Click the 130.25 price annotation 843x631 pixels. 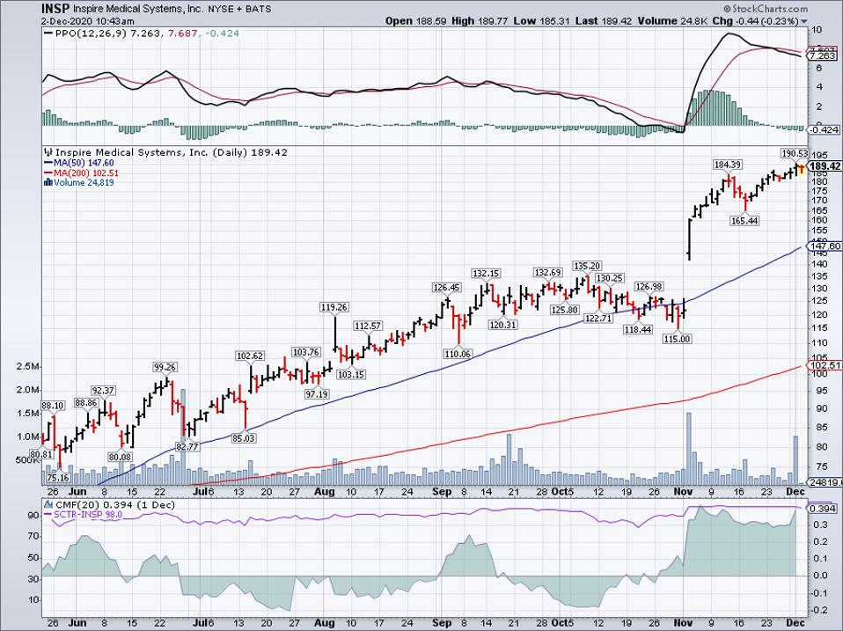pos(610,278)
